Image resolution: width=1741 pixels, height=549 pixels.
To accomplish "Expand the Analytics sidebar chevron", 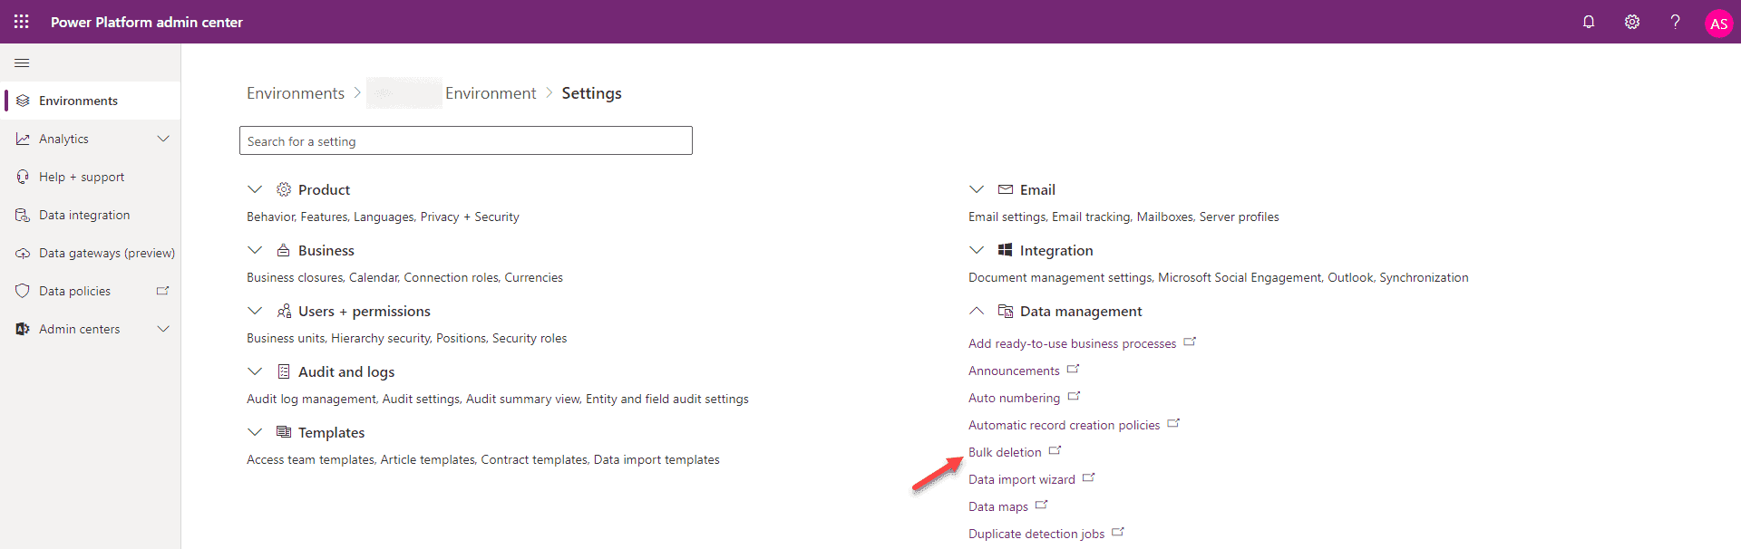I will (163, 139).
